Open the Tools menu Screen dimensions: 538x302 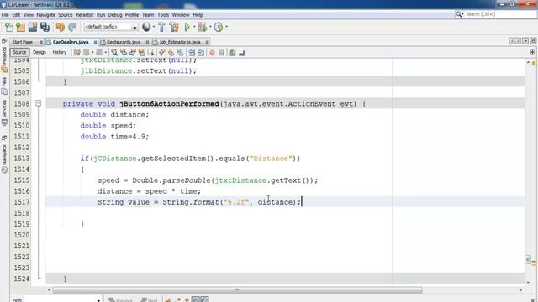click(x=163, y=15)
